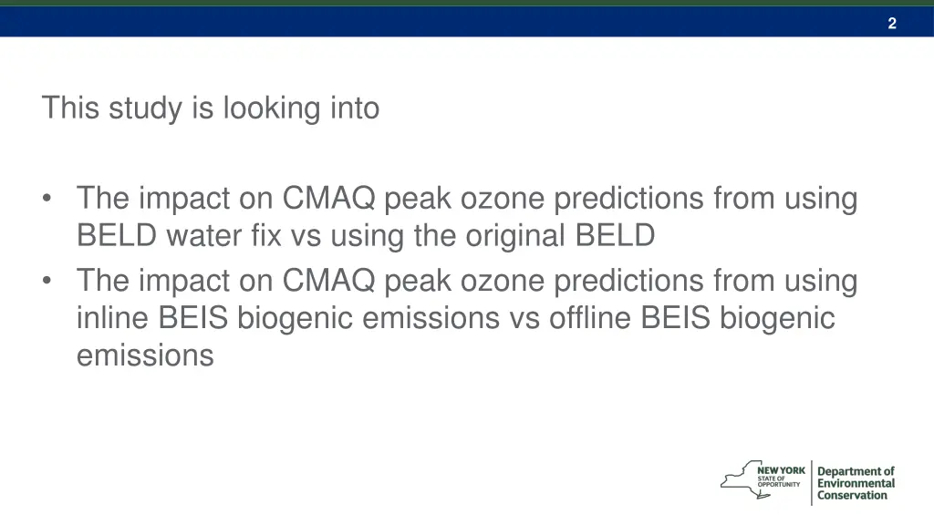Click 'CMAQ' in the first bullet
This screenshot has width=934, height=525.
pyautogui.click(x=328, y=198)
